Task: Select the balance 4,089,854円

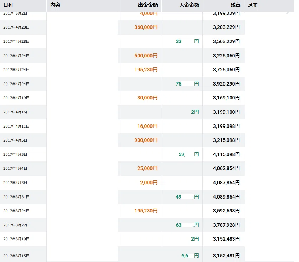Action: (226, 197)
